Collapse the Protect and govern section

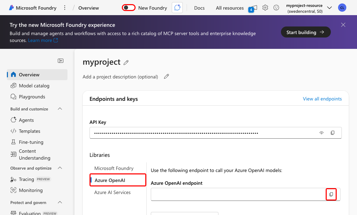click(60, 202)
